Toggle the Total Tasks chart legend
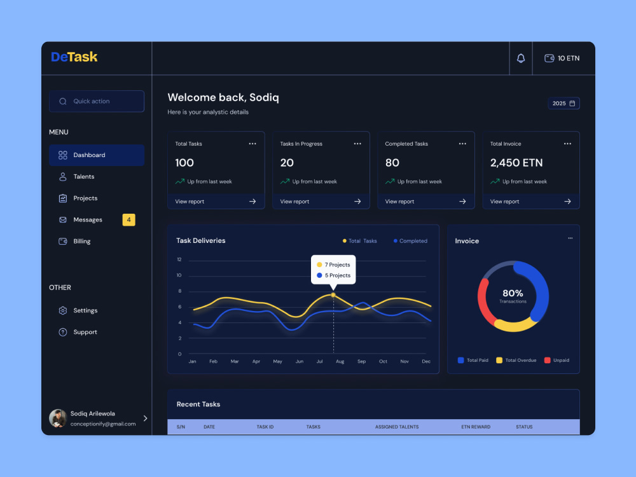 point(360,241)
